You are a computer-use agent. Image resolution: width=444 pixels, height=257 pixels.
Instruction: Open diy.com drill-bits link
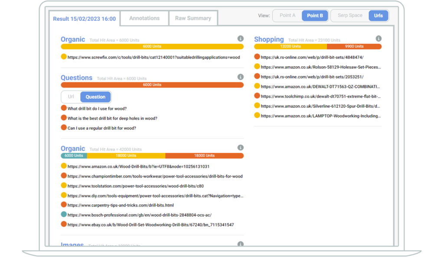point(156,196)
